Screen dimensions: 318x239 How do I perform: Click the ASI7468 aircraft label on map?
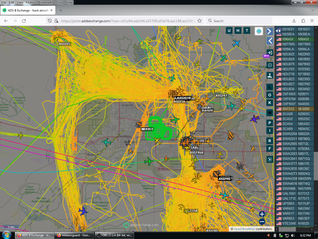pyautogui.click(x=196, y=152)
